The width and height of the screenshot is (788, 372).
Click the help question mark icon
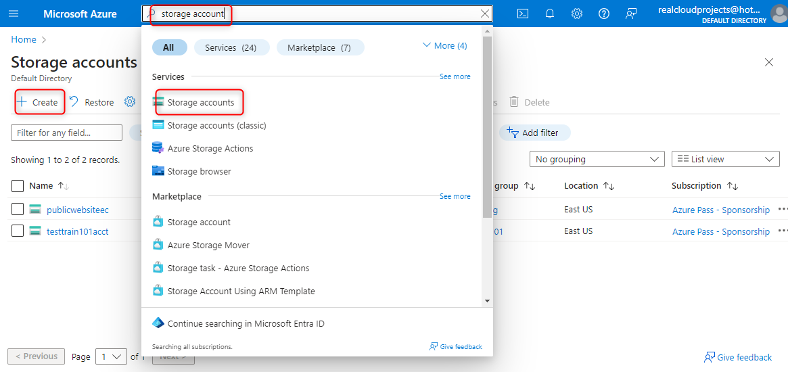(604, 14)
